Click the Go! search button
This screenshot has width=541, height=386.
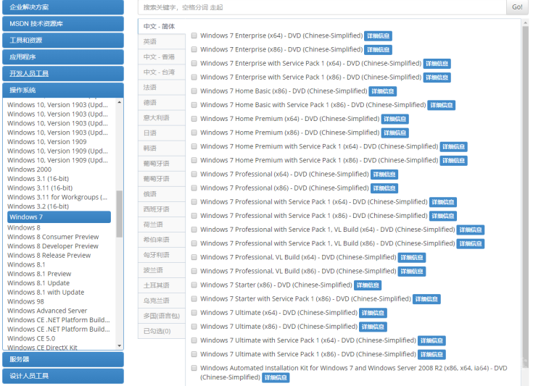pos(517,7)
